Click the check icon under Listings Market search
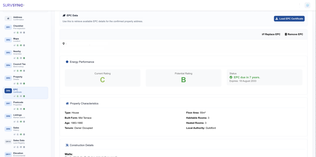The height and width of the screenshot is (157, 316). pos(15,122)
